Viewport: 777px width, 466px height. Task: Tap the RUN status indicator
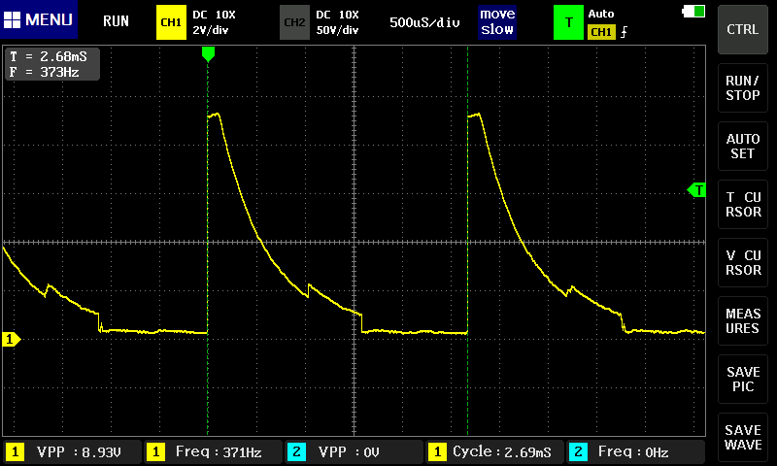coord(116,20)
